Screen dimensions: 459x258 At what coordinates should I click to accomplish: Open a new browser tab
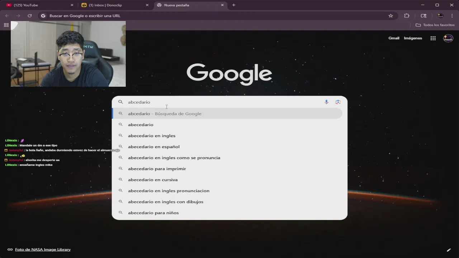point(234,5)
